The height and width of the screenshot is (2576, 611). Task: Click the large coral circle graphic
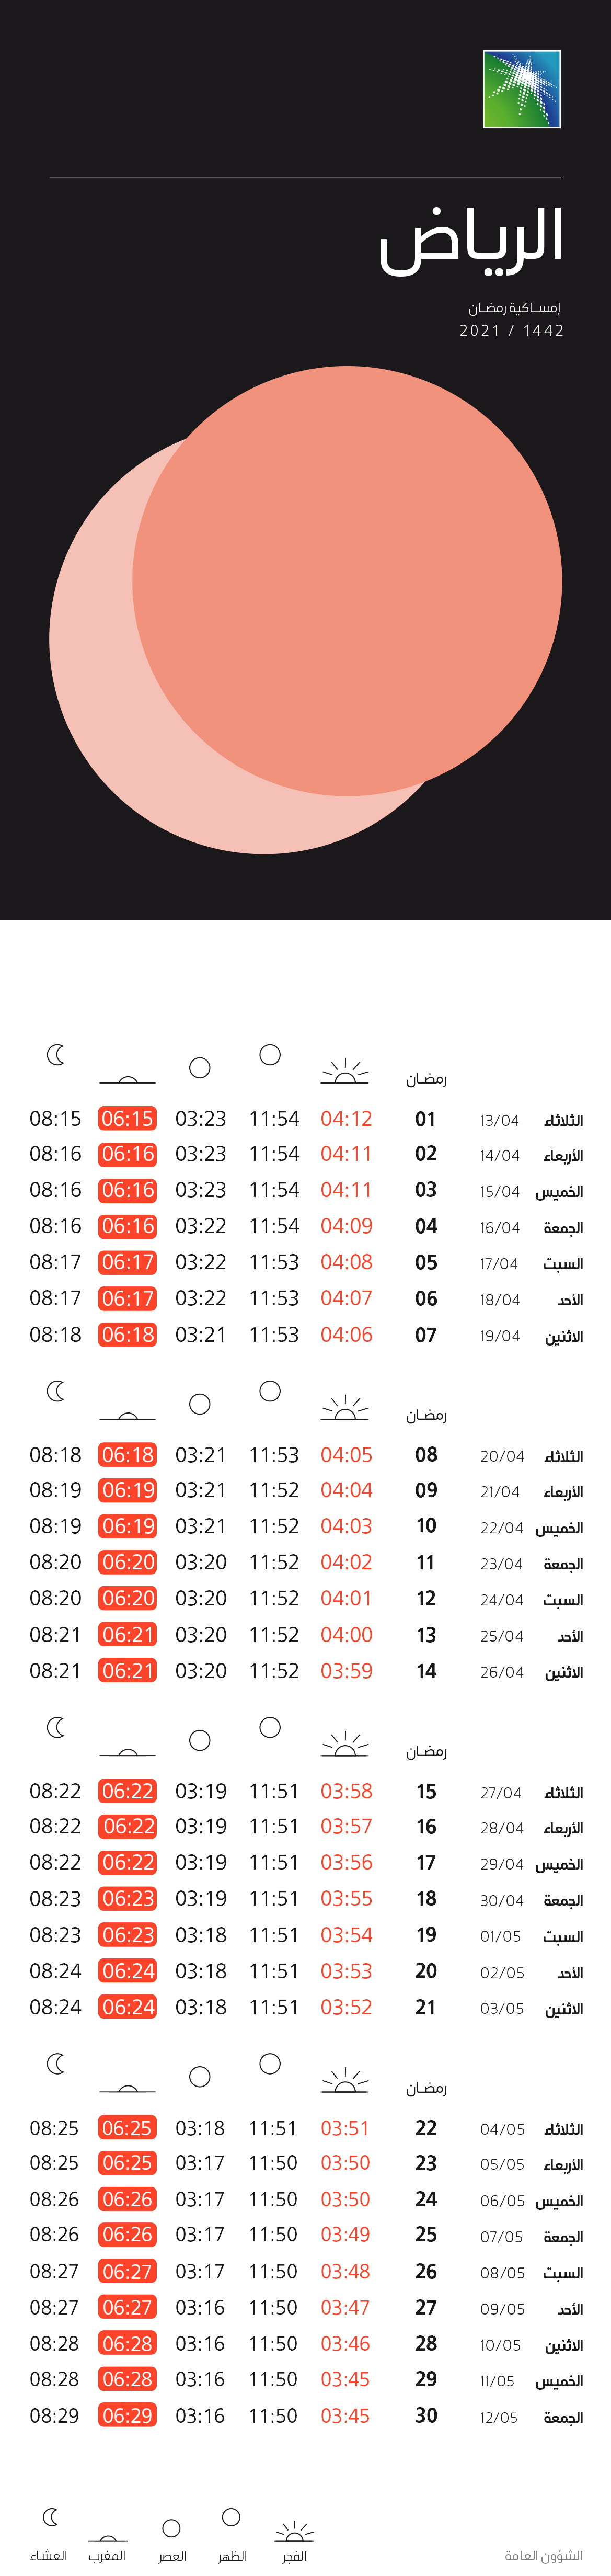pyautogui.click(x=347, y=581)
